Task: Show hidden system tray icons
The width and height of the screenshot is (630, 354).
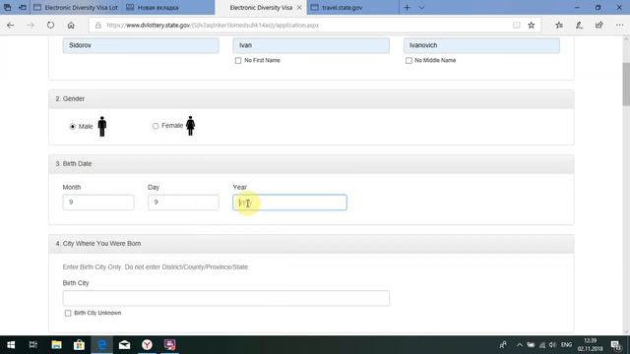Action: 520,345
